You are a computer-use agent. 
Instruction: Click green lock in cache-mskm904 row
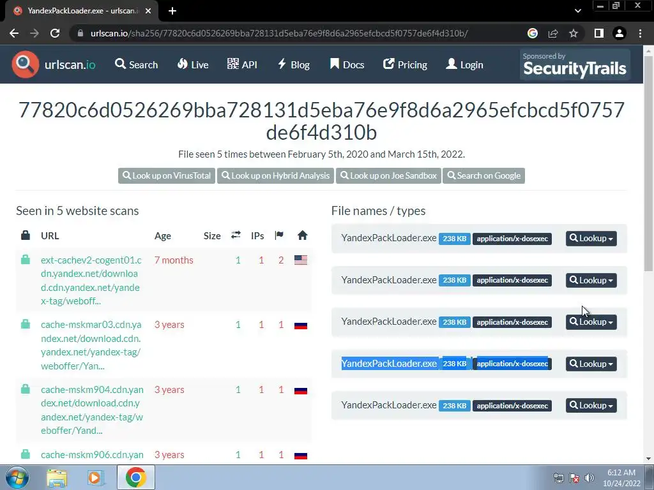(x=26, y=389)
